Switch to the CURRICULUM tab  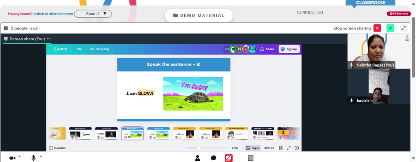tap(310, 13)
